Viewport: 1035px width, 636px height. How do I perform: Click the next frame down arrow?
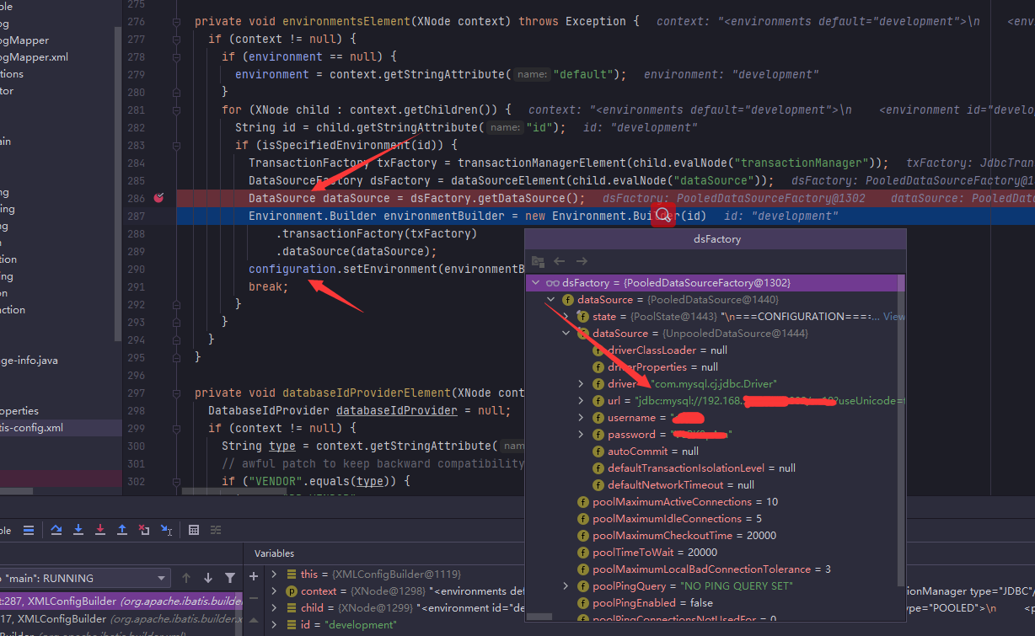208,578
